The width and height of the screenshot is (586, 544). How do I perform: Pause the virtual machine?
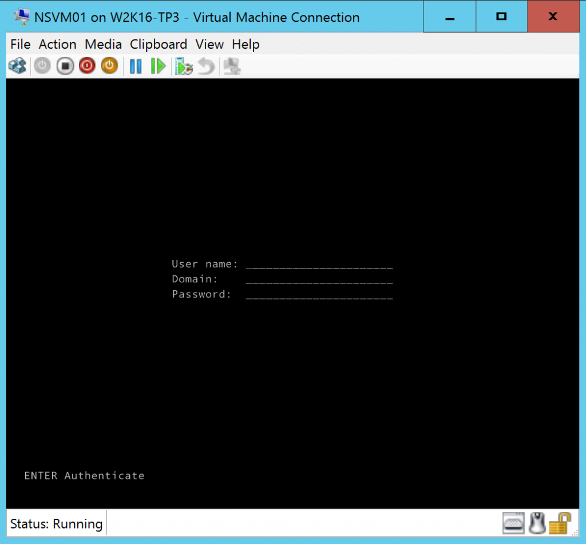click(136, 66)
